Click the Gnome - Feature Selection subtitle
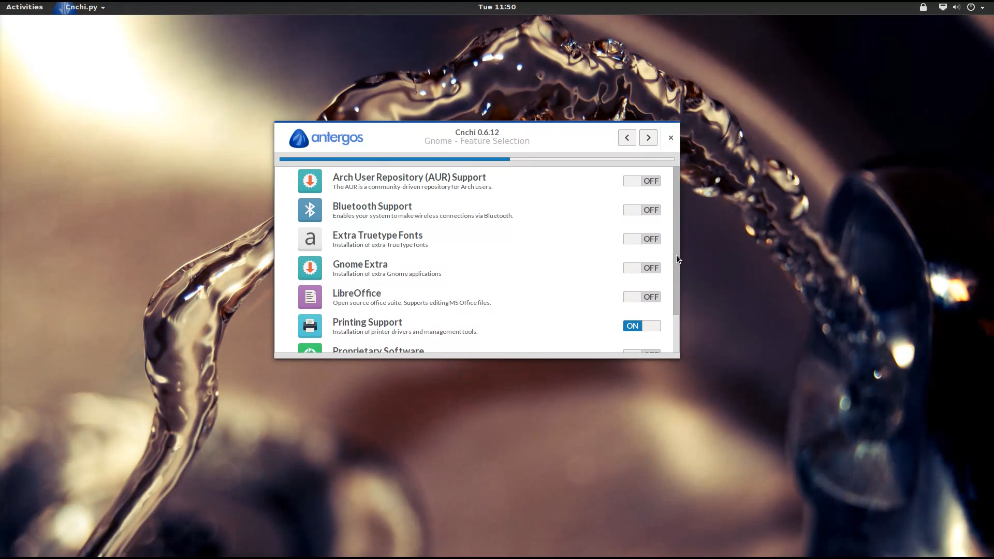Screen dimensions: 994x559 tap(477, 141)
